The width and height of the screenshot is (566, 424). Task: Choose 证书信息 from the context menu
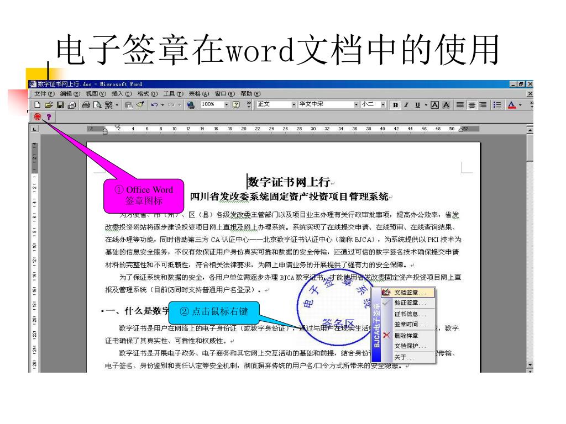pos(408,314)
